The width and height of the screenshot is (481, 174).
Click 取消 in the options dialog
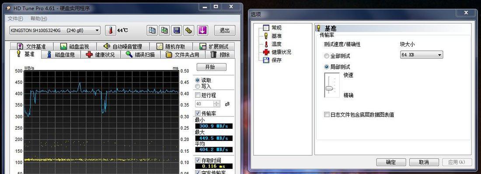[x=424, y=162]
